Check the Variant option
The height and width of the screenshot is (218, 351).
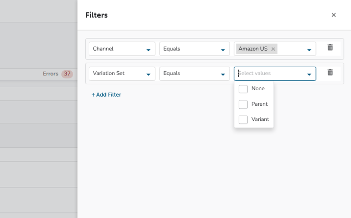(243, 120)
